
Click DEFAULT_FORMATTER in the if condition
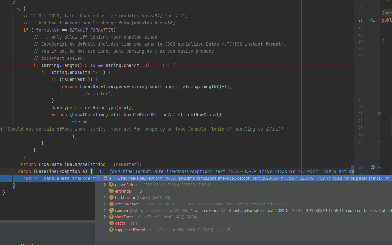[92, 30]
